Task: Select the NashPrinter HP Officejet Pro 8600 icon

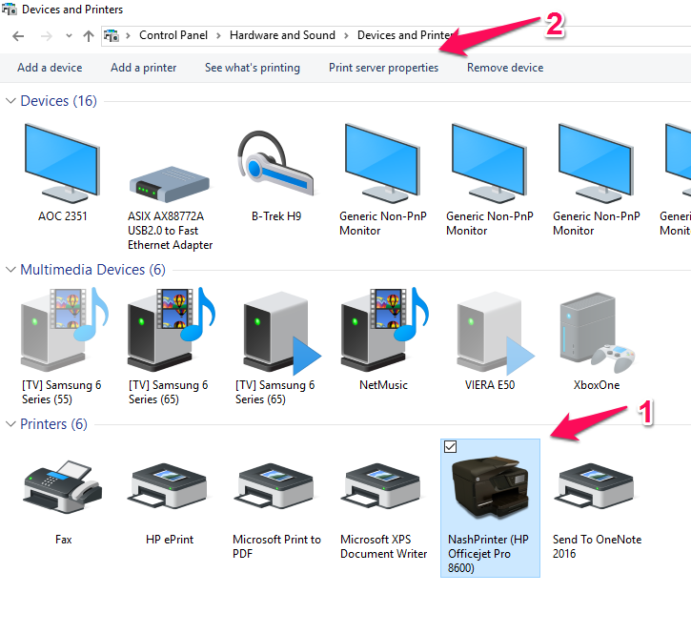Action: [x=490, y=487]
